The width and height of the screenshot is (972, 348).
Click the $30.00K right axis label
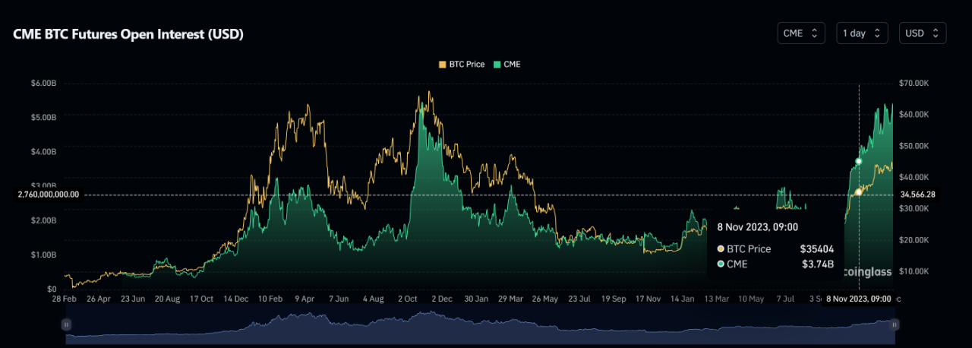coord(915,208)
